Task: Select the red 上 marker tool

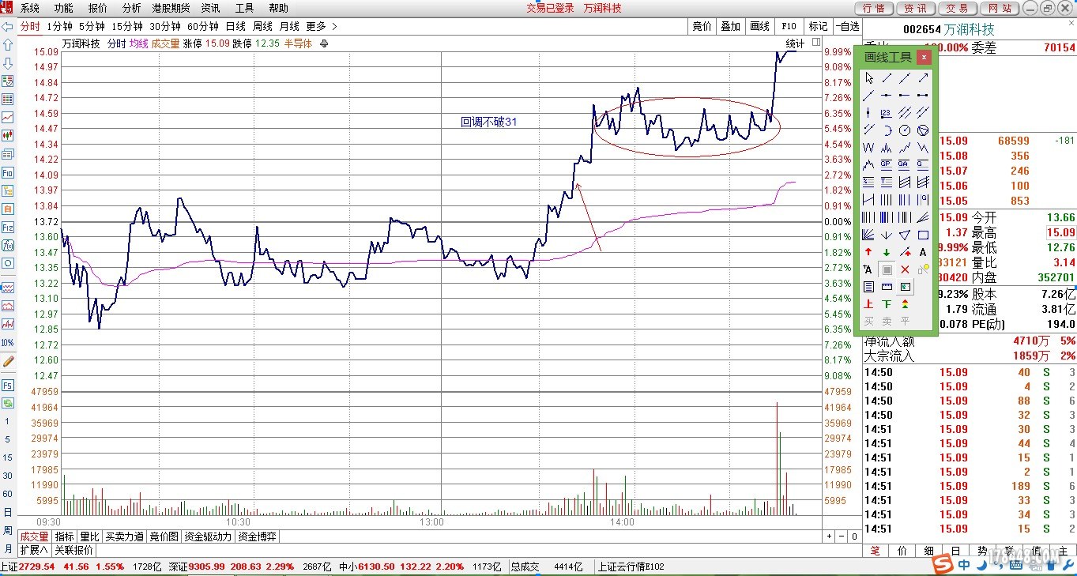Action: [x=869, y=304]
